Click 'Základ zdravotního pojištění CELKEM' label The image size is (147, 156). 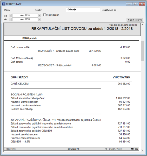[x=31, y=131]
